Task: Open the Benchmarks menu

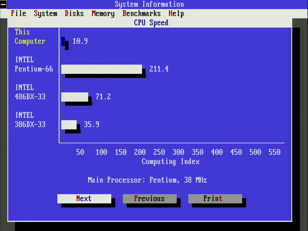Action: [x=141, y=13]
